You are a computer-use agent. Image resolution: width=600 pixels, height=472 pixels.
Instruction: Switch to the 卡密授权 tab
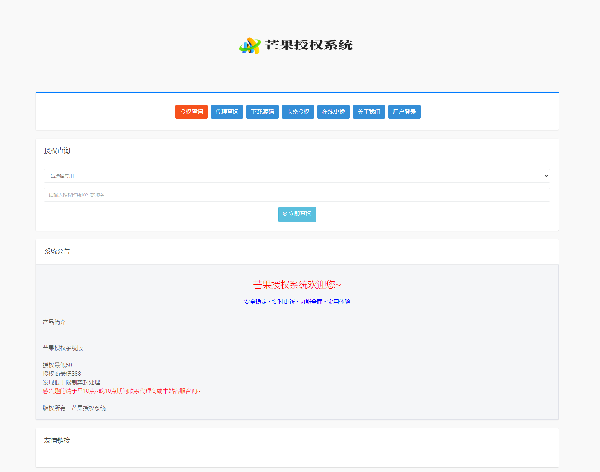(298, 112)
